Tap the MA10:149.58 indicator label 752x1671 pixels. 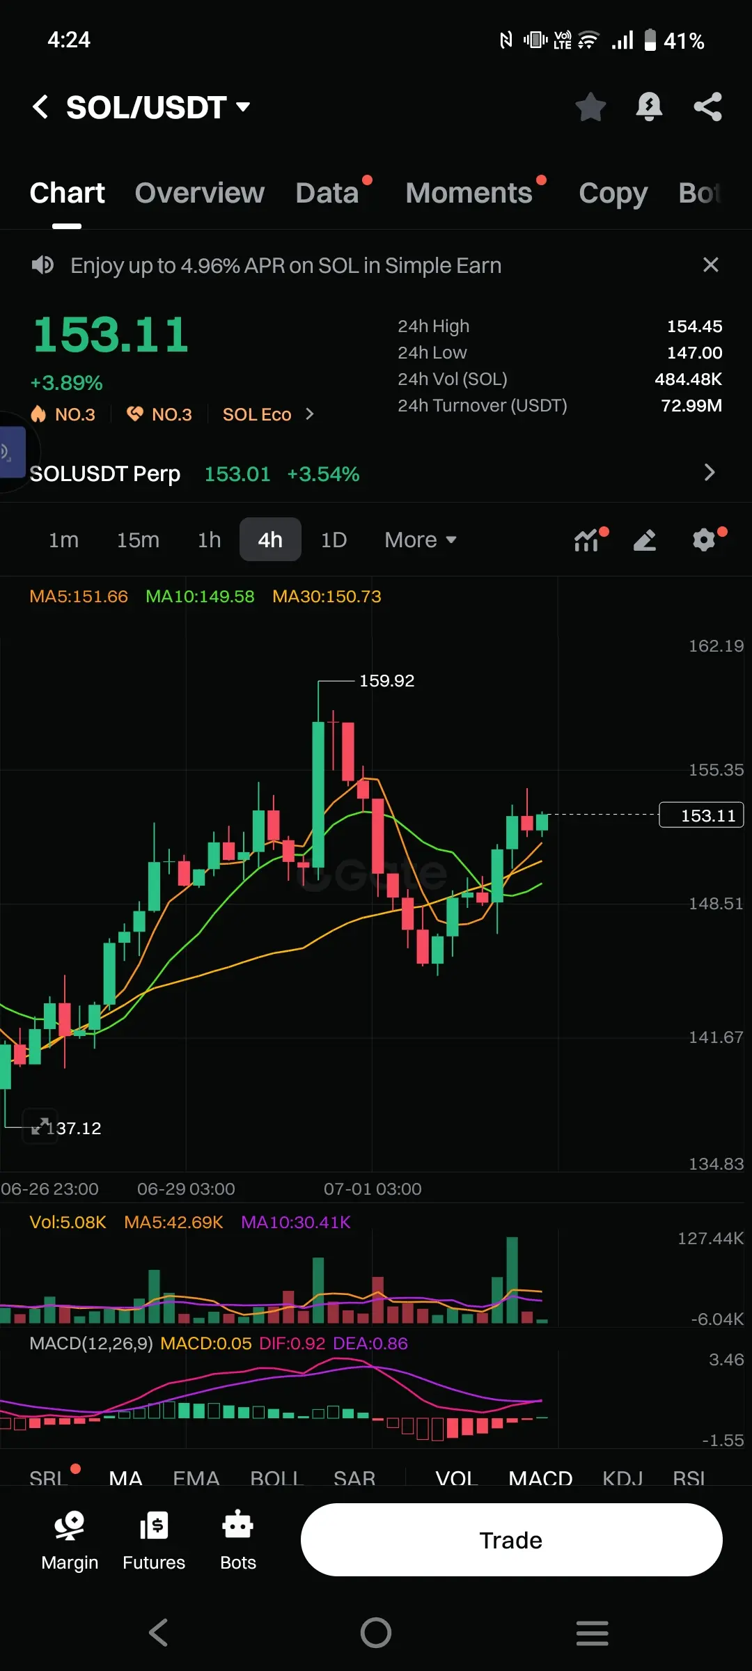coord(200,597)
